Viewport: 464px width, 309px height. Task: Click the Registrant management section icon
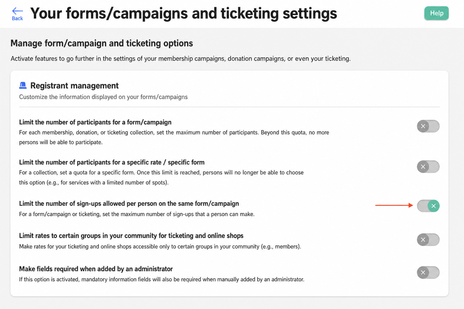[23, 86]
